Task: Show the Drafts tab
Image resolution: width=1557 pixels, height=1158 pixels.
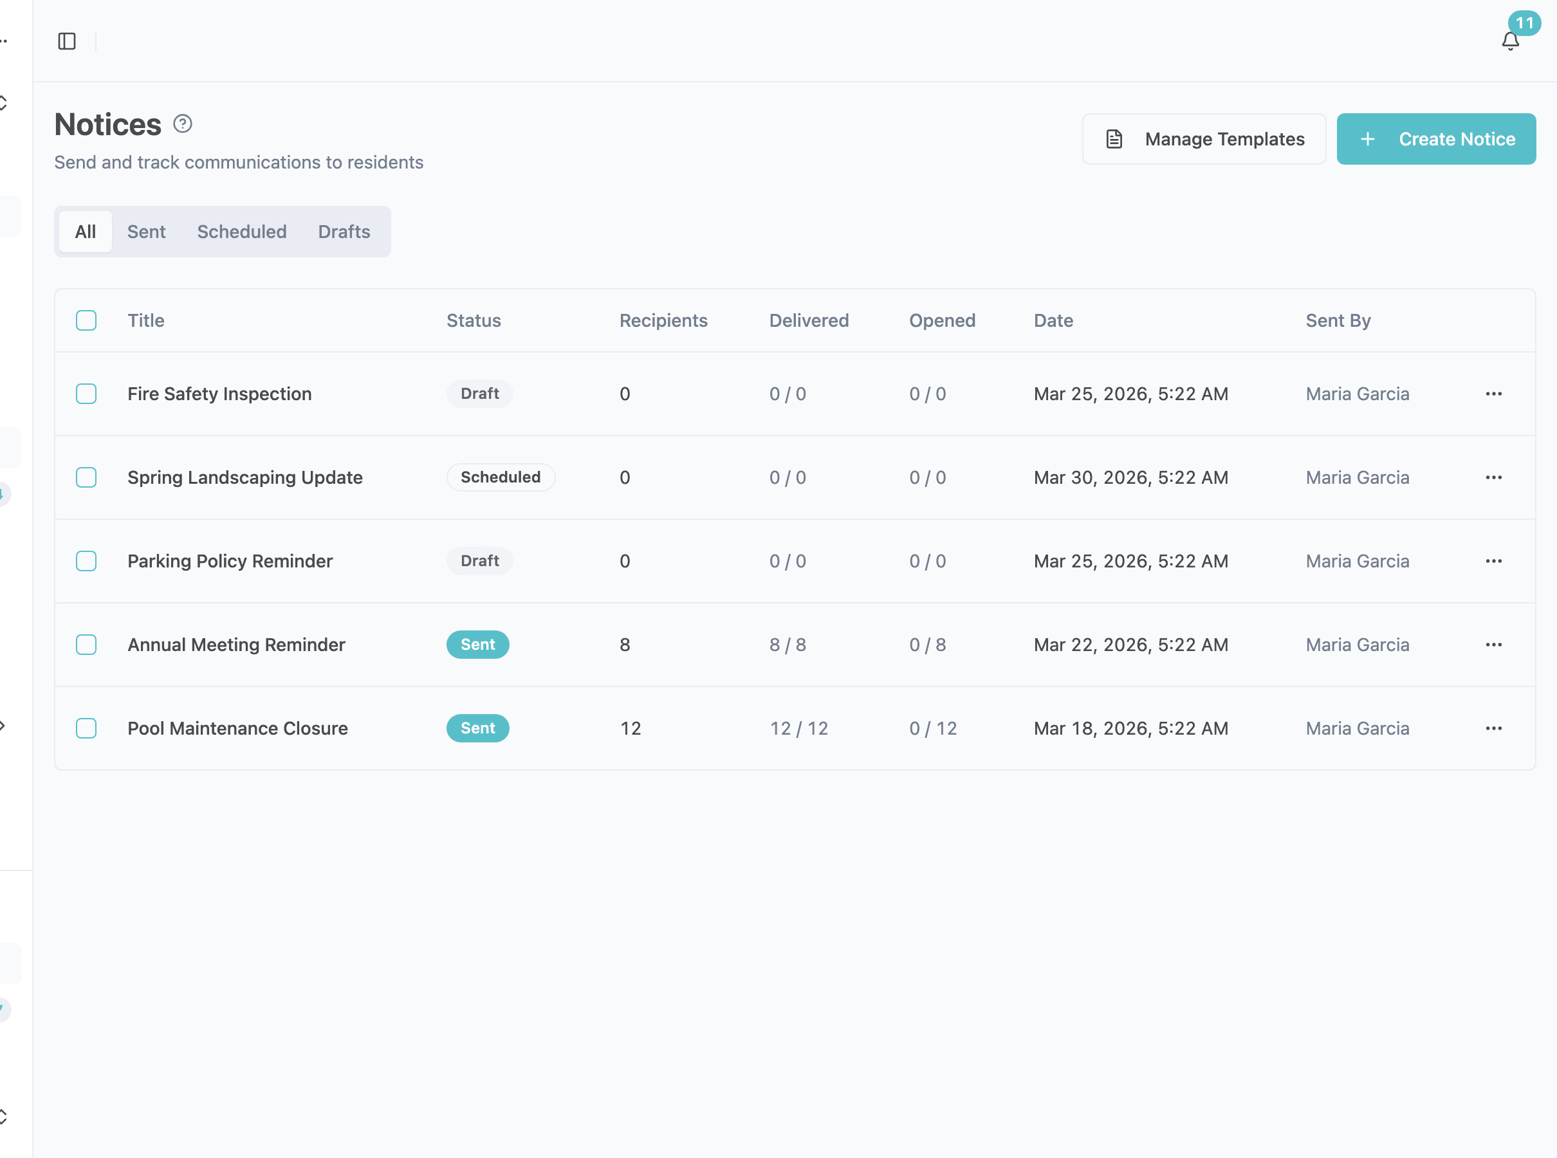Action: click(x=344, y=232)
